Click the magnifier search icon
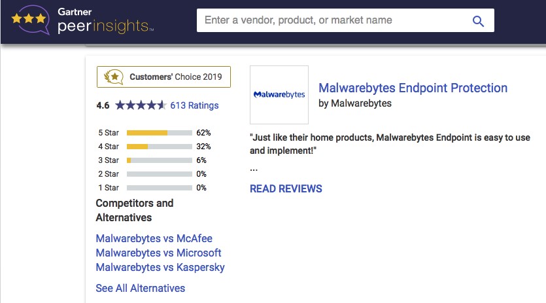This screenshot has width=546, height=303. click(478, 22)
